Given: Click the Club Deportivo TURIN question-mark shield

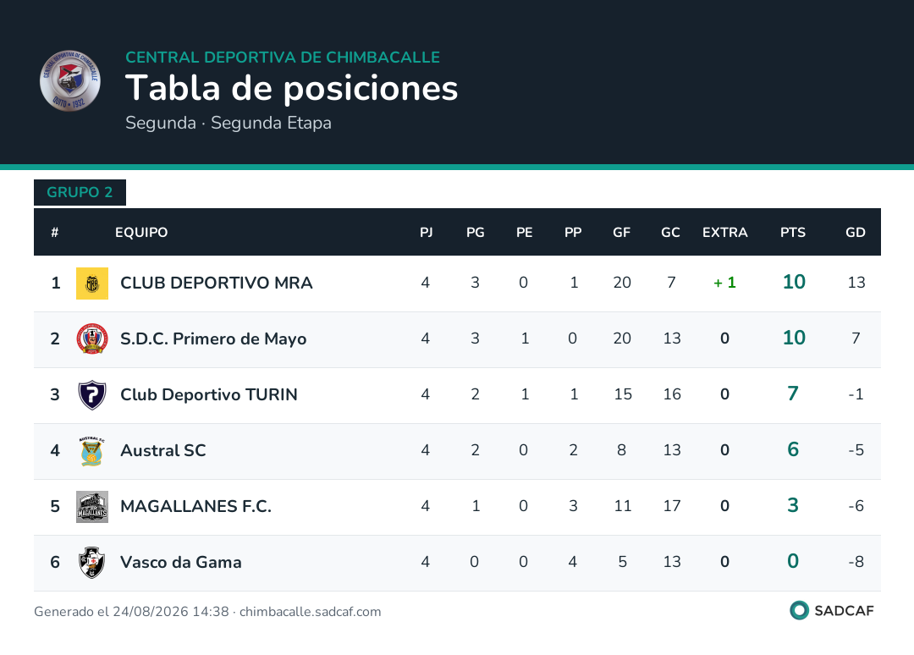Looking at the screenshot, I should (92, 394).
